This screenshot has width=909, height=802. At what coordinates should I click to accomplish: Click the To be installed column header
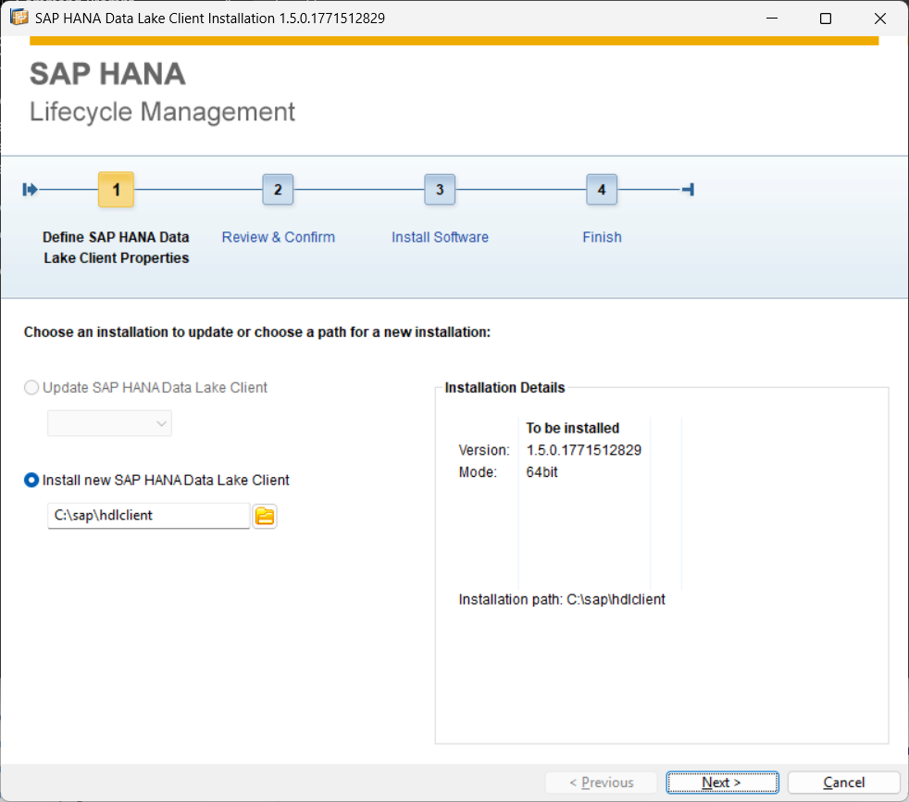pyautogui.click(x=573, y=428)
